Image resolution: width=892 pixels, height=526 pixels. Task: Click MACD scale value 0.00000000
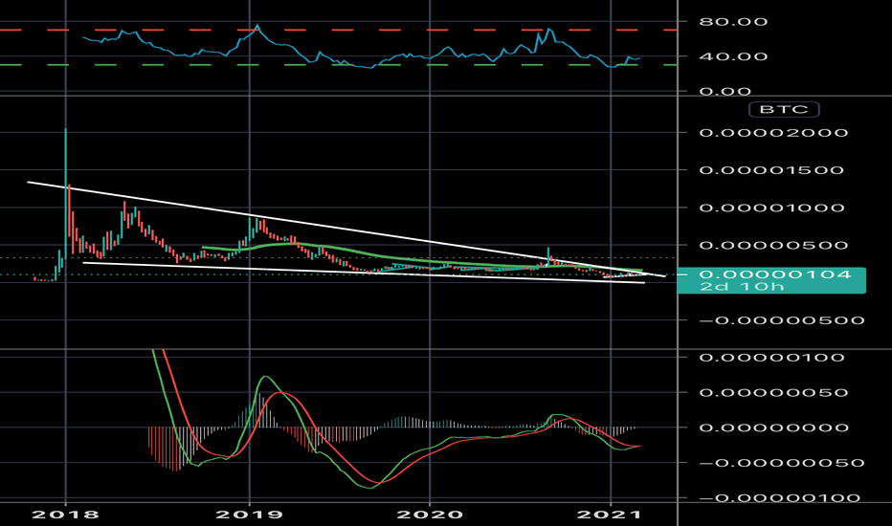pyautogui.click(x=773, y=427)
